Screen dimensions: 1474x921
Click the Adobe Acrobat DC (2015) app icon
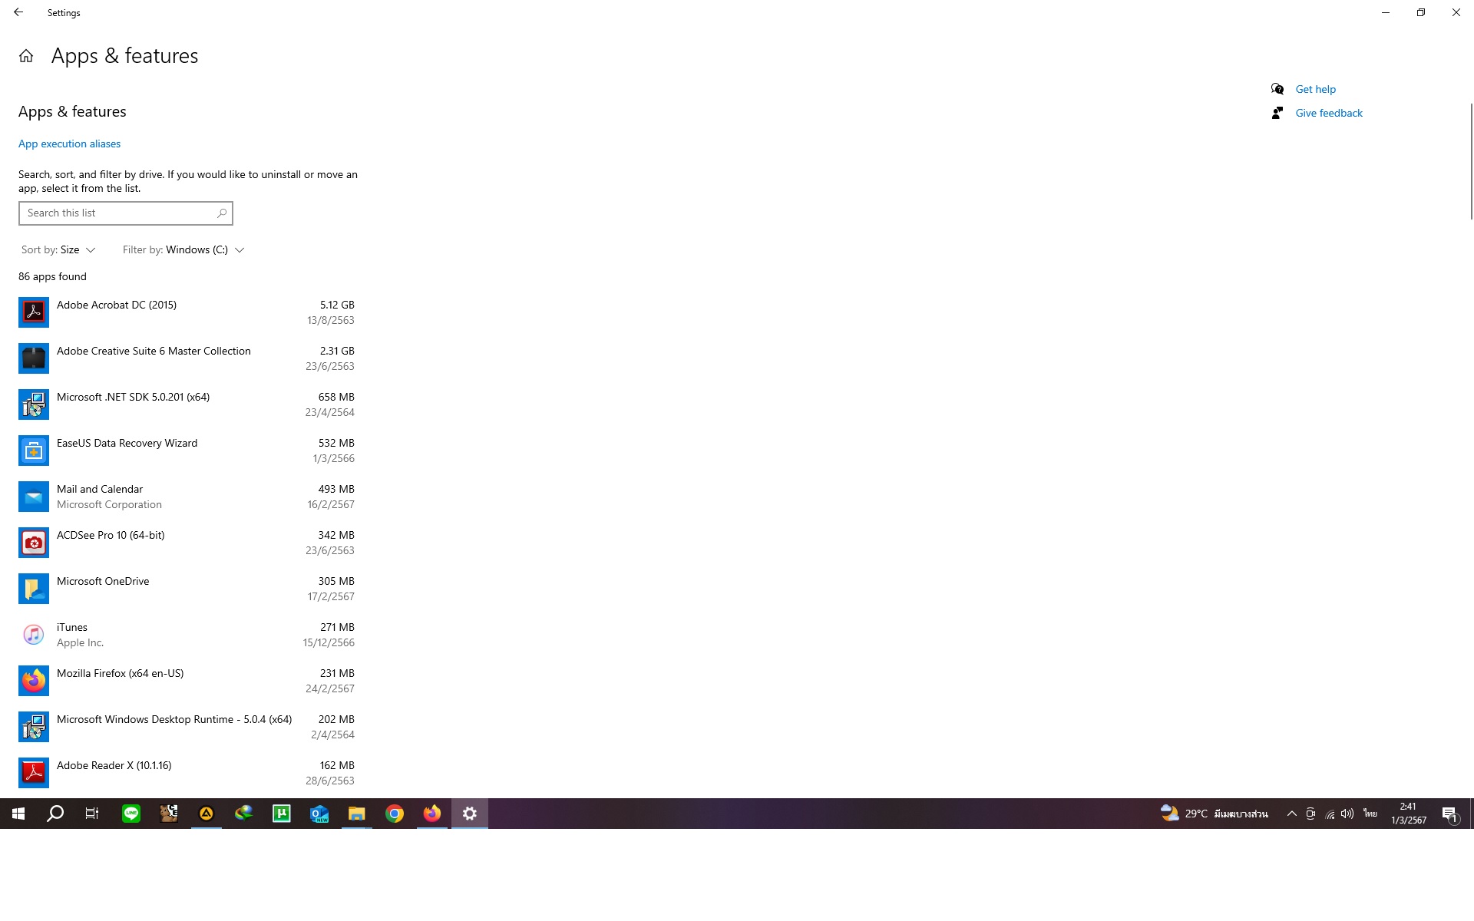(34, 312)
